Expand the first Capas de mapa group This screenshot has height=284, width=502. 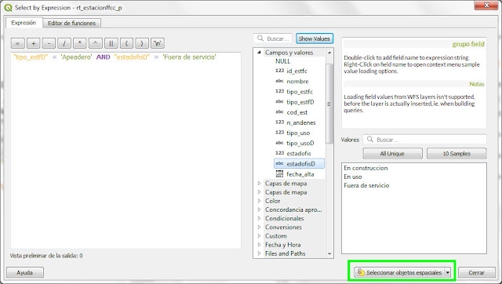tap(260, 184)
